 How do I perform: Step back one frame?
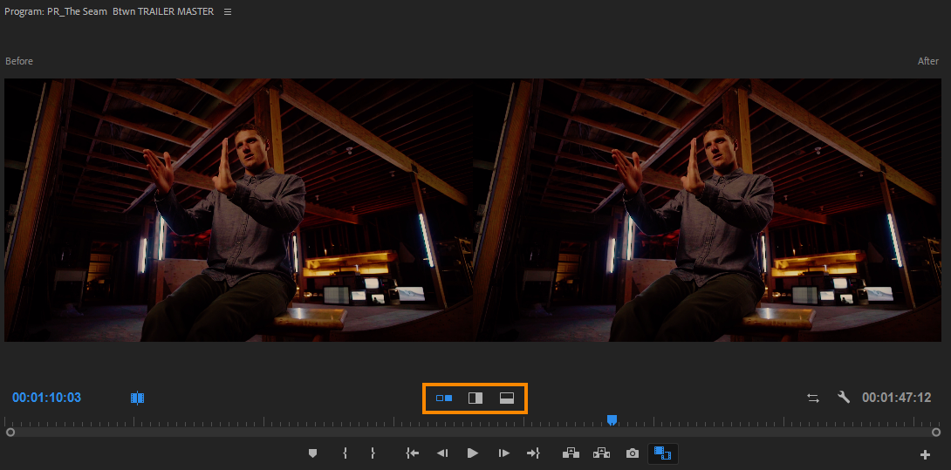(x=442, y=453)
